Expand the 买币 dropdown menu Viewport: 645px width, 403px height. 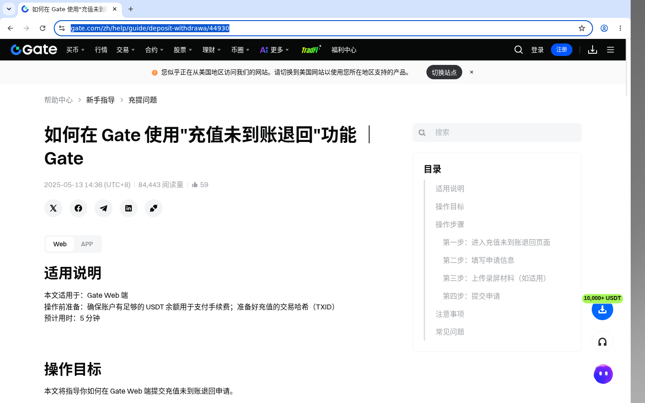[76, 50]
